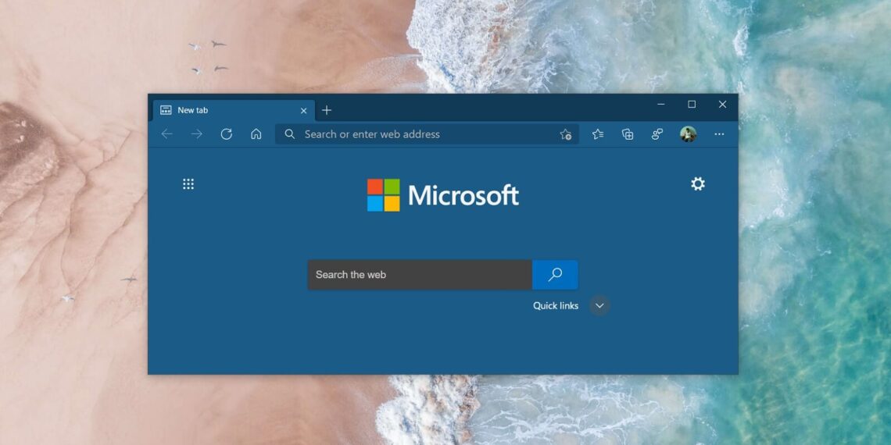Open the Home page button
This screenshot has height=445, width=891.
tap(256, 134)
